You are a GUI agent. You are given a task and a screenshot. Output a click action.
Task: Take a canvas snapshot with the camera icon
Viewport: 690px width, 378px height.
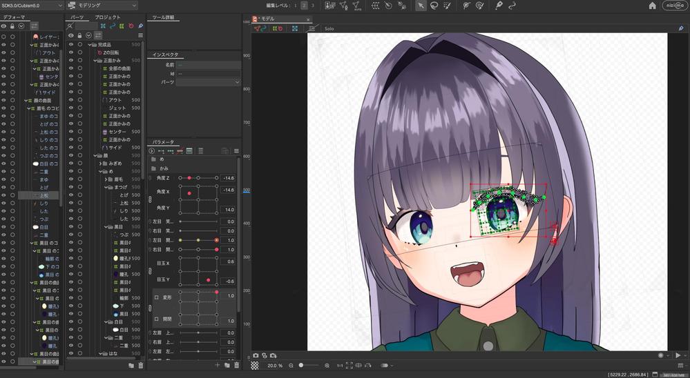[x=256, y=355]
